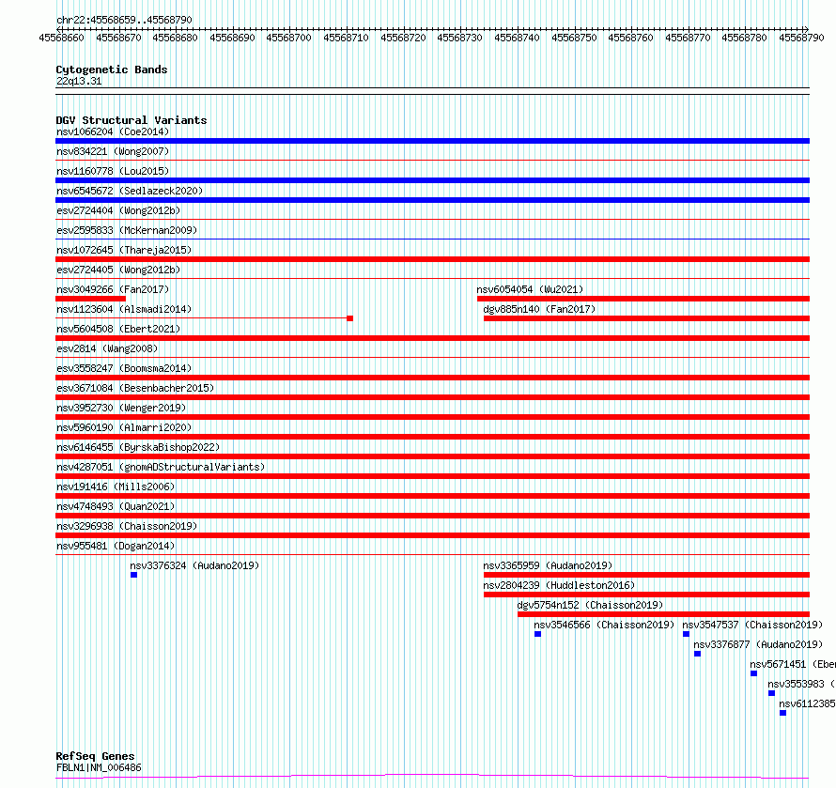Select the nsv3296938 (Chaisson2019) label
Viewport: 836px width, 788px height.
point(127,526)
